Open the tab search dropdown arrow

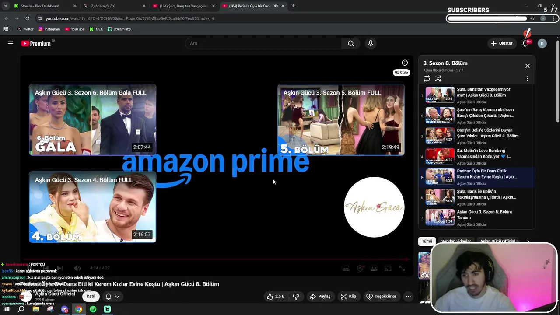[x=5, y=6]
